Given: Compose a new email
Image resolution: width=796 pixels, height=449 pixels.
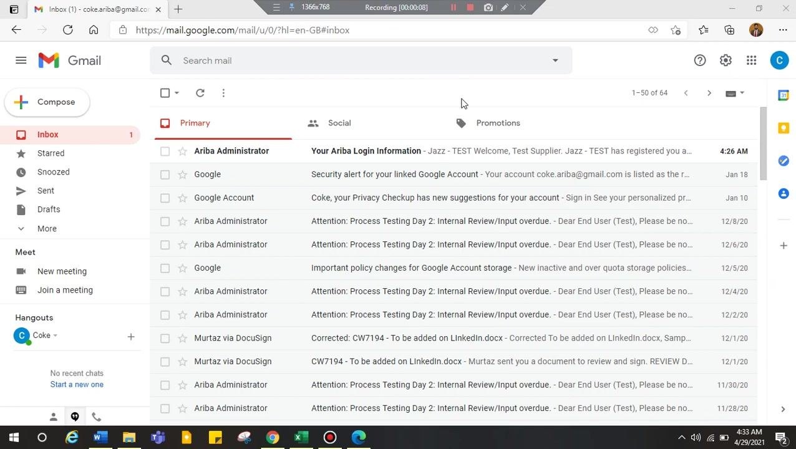Looking at the screenshot, I should coord(47,102).
